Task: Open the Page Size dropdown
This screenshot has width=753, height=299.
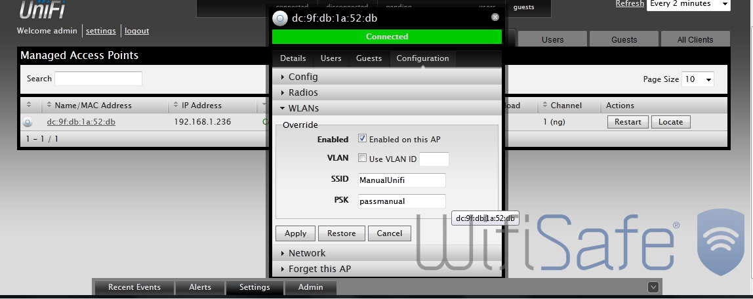Action: pyautogui.click(x=698, y=79)
